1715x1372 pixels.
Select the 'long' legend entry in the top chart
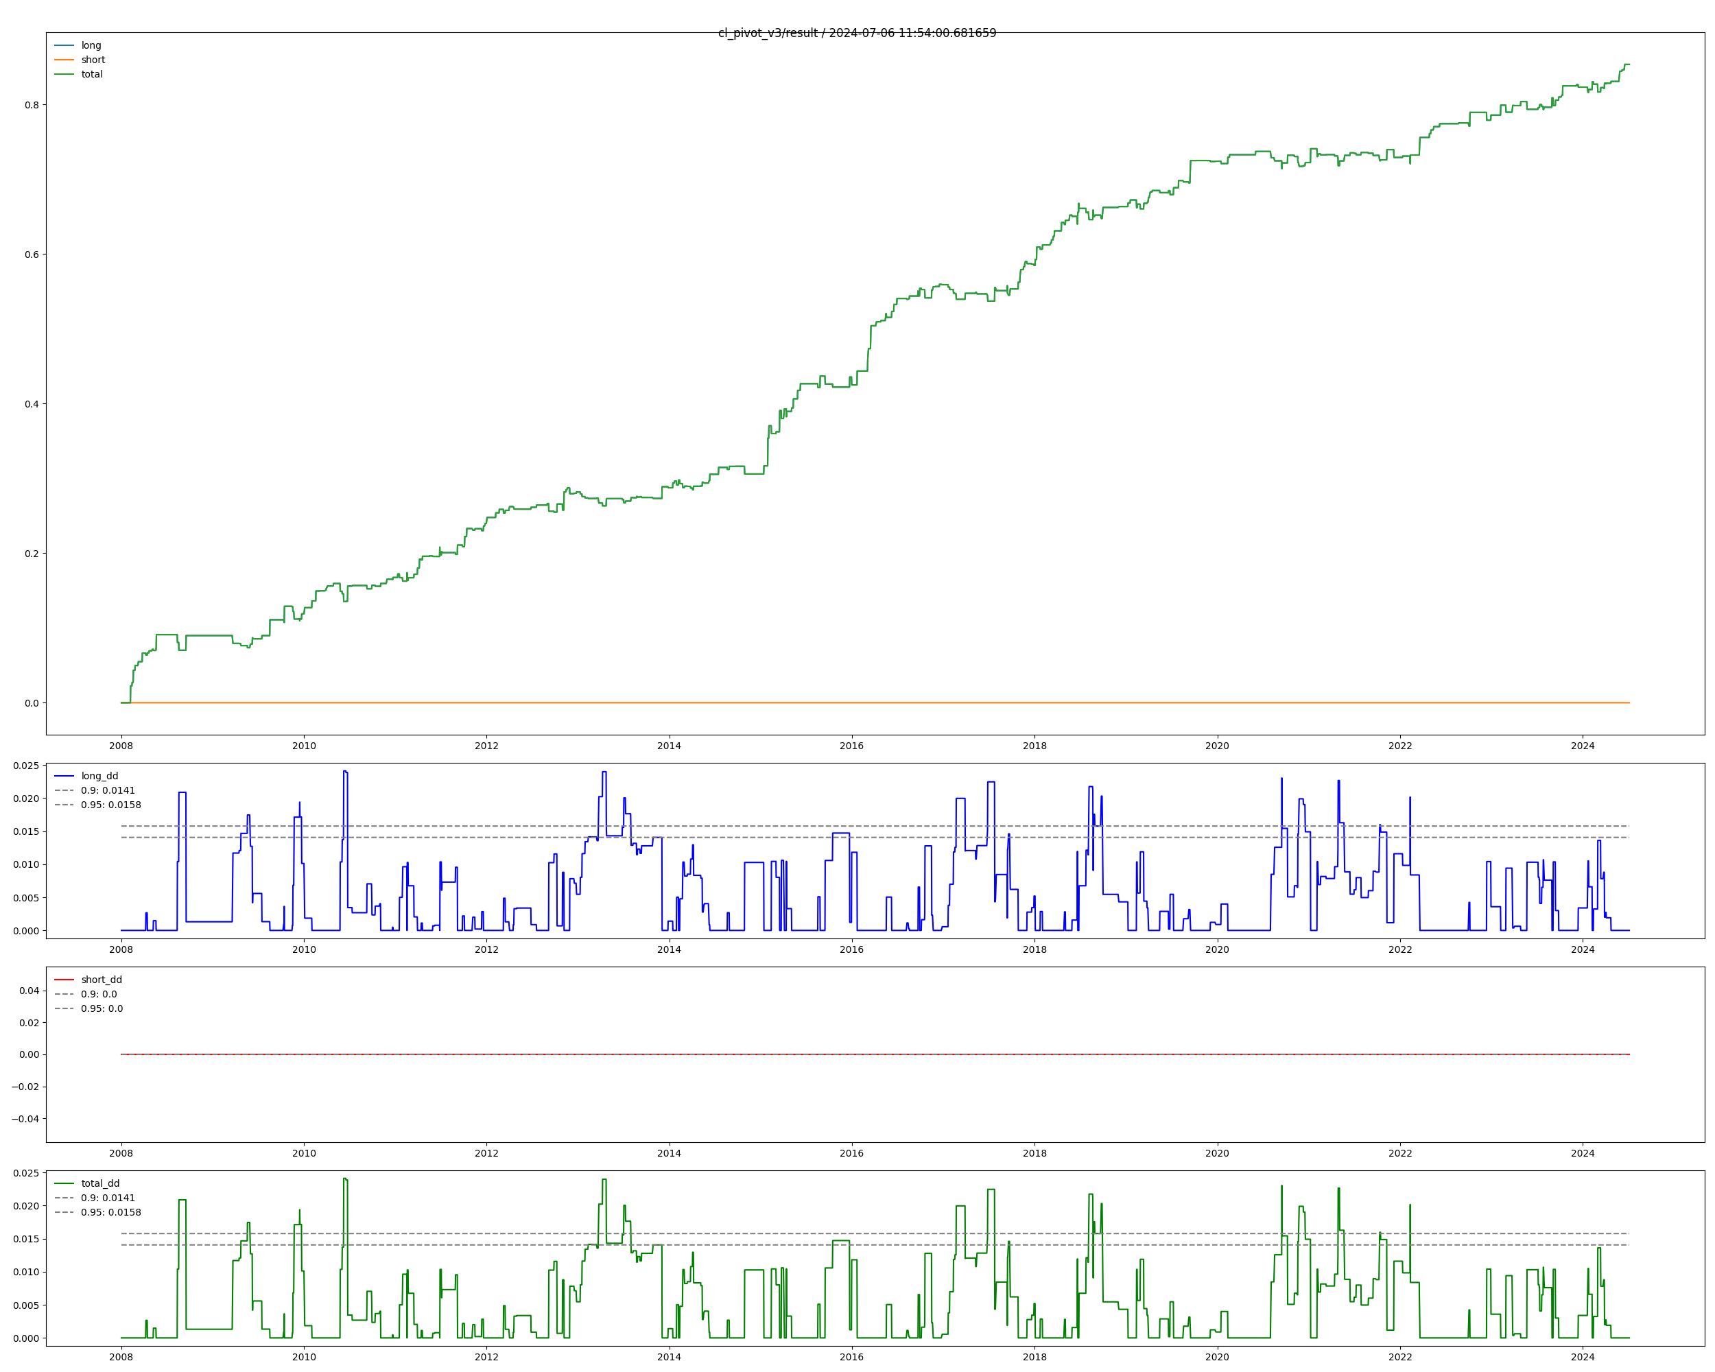91,45
